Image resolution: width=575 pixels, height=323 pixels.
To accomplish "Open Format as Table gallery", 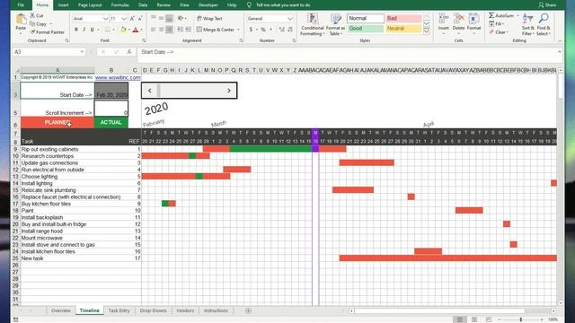I will (x=335, y=24).
